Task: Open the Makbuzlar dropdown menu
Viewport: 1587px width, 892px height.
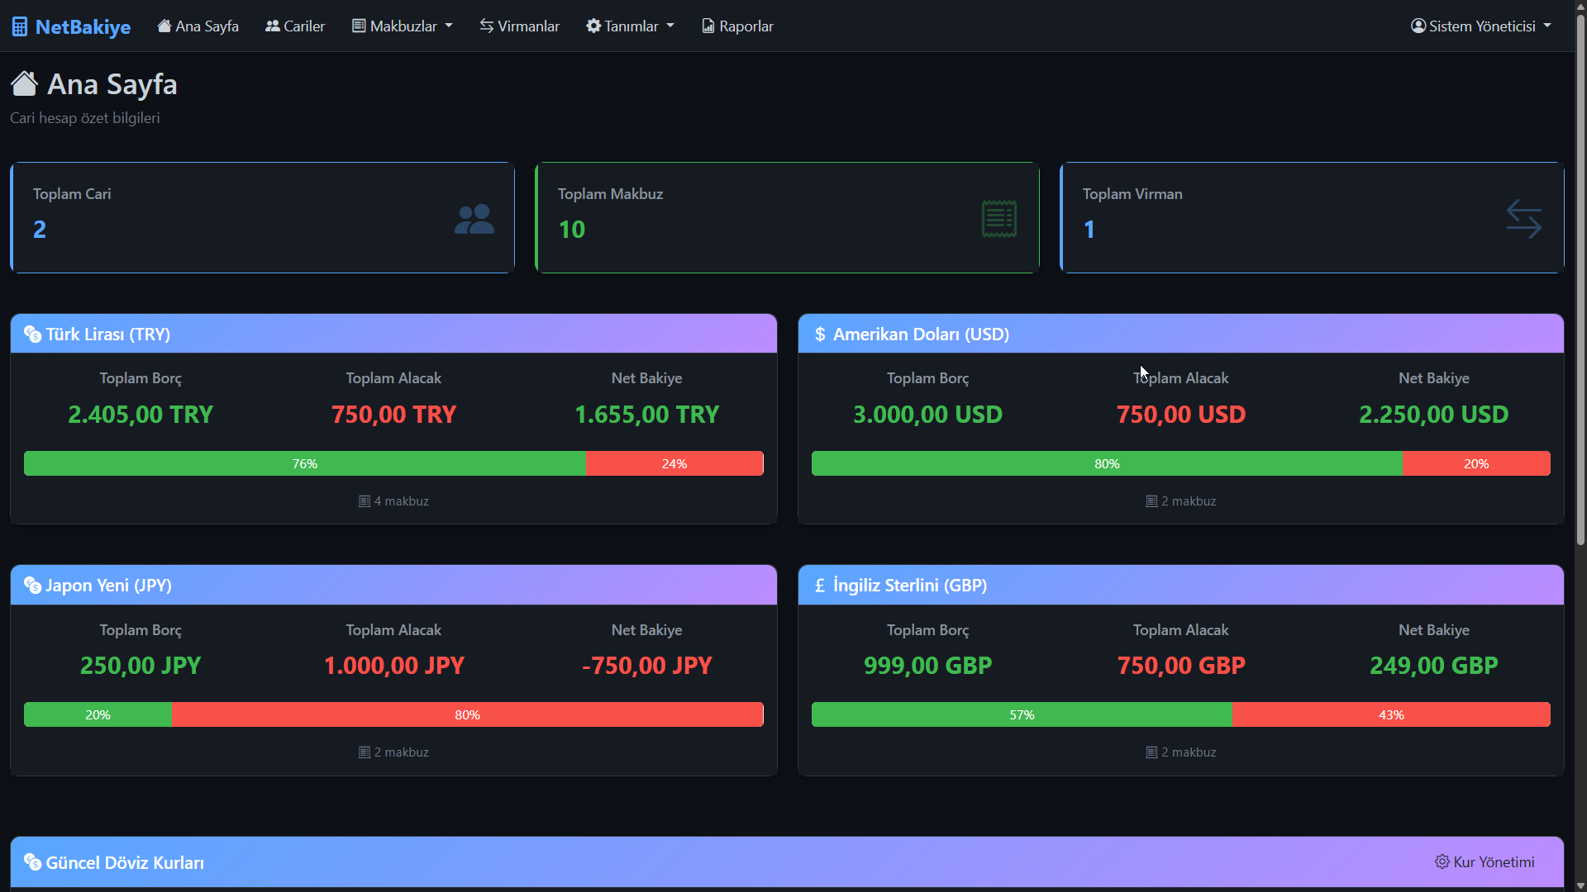Action: pyautogui.click(x=402, y=26)
